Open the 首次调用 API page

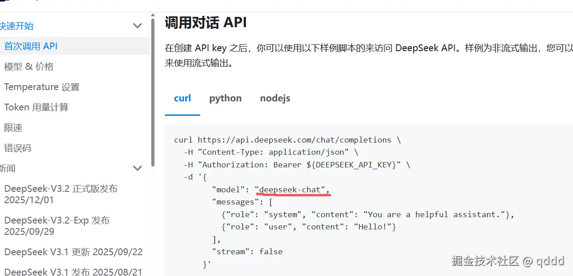coord(75,46)
